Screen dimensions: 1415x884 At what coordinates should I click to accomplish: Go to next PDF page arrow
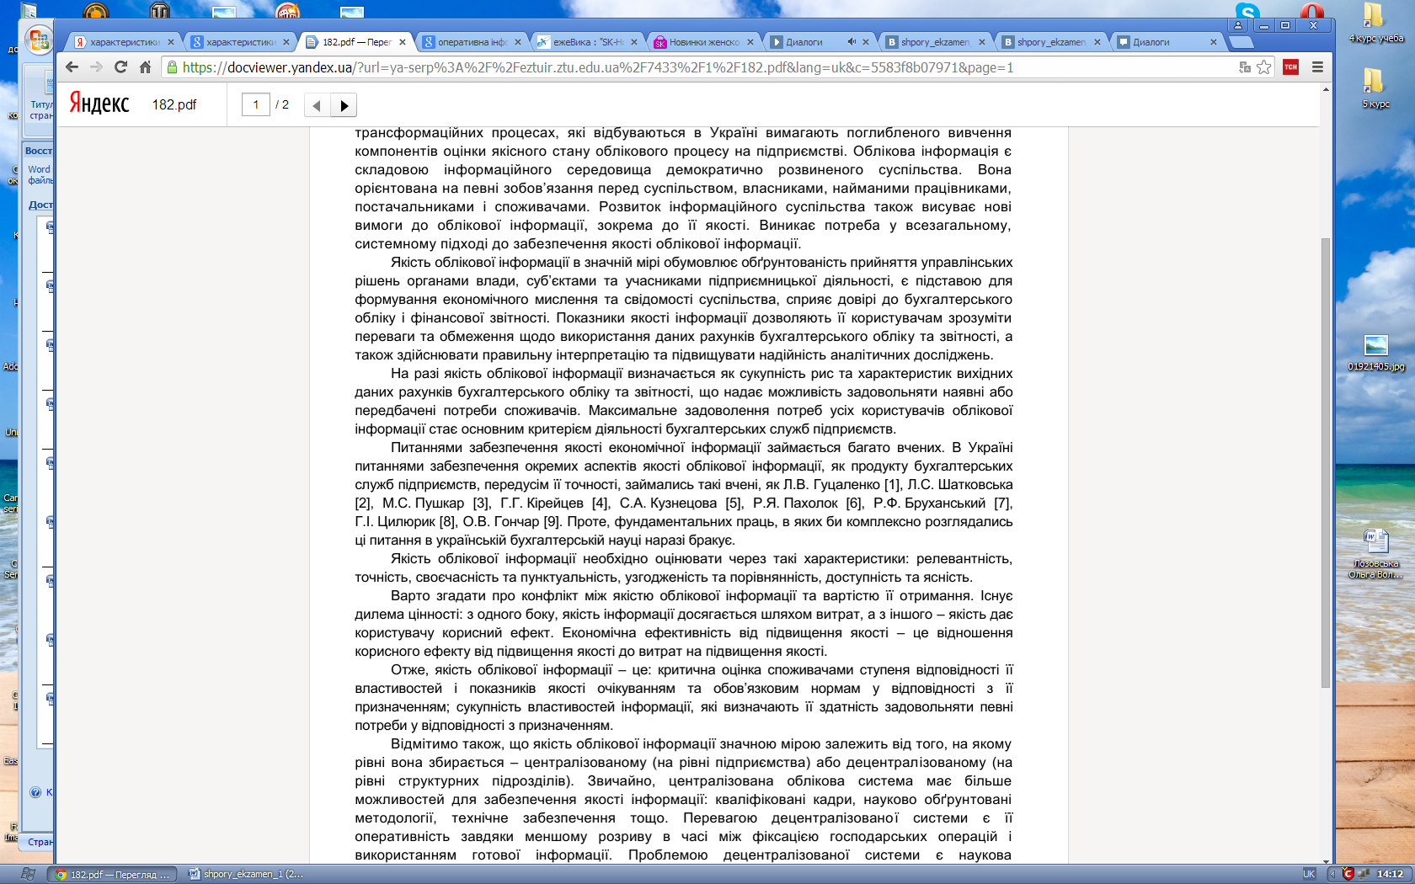[344, 105]
